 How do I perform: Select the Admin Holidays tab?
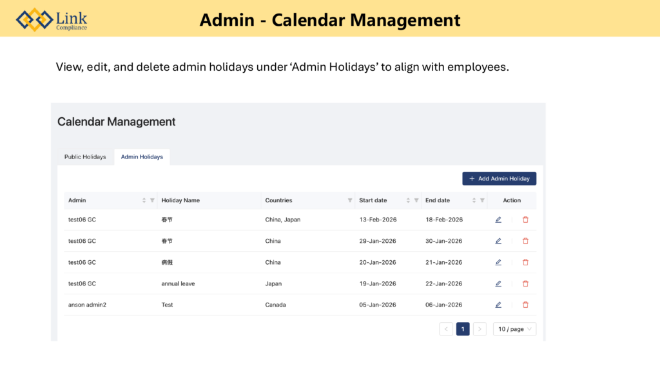(x=142, y=157)
